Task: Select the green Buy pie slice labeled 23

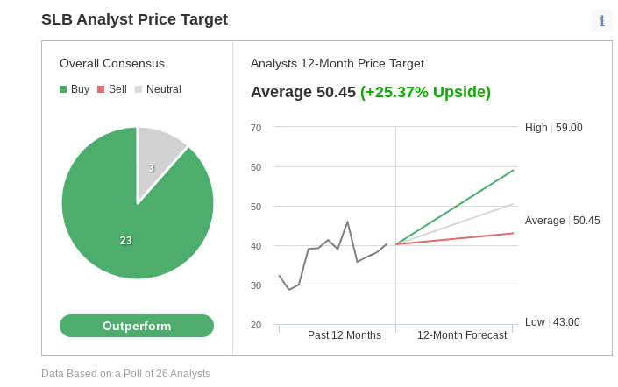Action: click(126, 240)
